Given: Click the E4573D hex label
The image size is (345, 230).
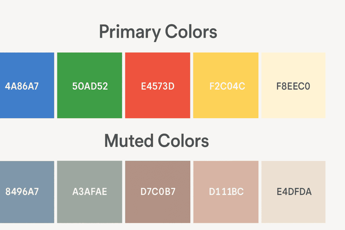Looking at the screenshot, I should pyautogui.click(x=158, y=86).
